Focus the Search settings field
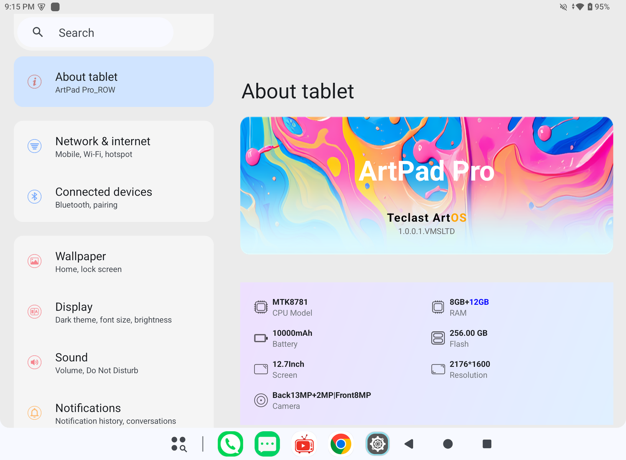Viewport: 626px width, 460px height. 96,33
